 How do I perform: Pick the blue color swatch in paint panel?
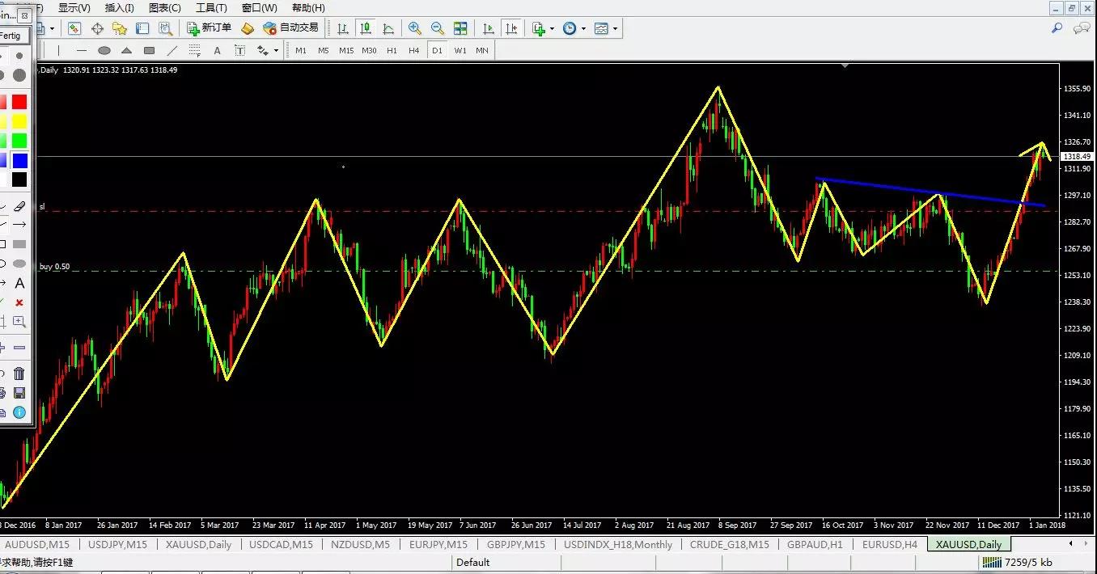point(19,160)
